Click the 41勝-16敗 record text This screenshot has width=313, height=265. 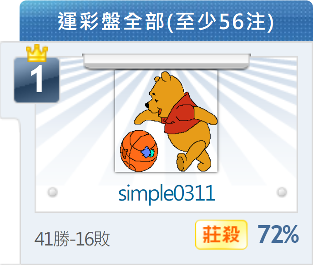(72, 239)
